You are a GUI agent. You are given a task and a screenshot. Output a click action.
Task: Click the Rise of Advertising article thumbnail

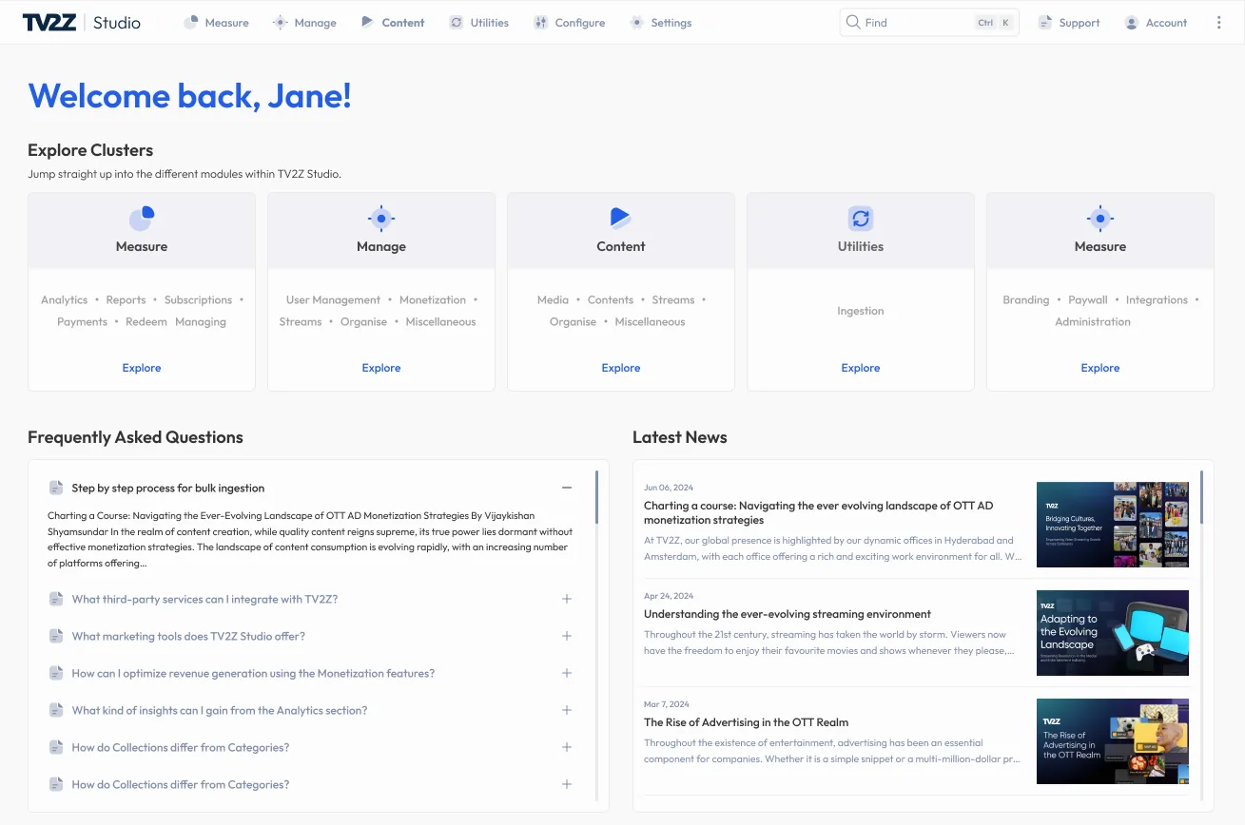(1112, 740)
